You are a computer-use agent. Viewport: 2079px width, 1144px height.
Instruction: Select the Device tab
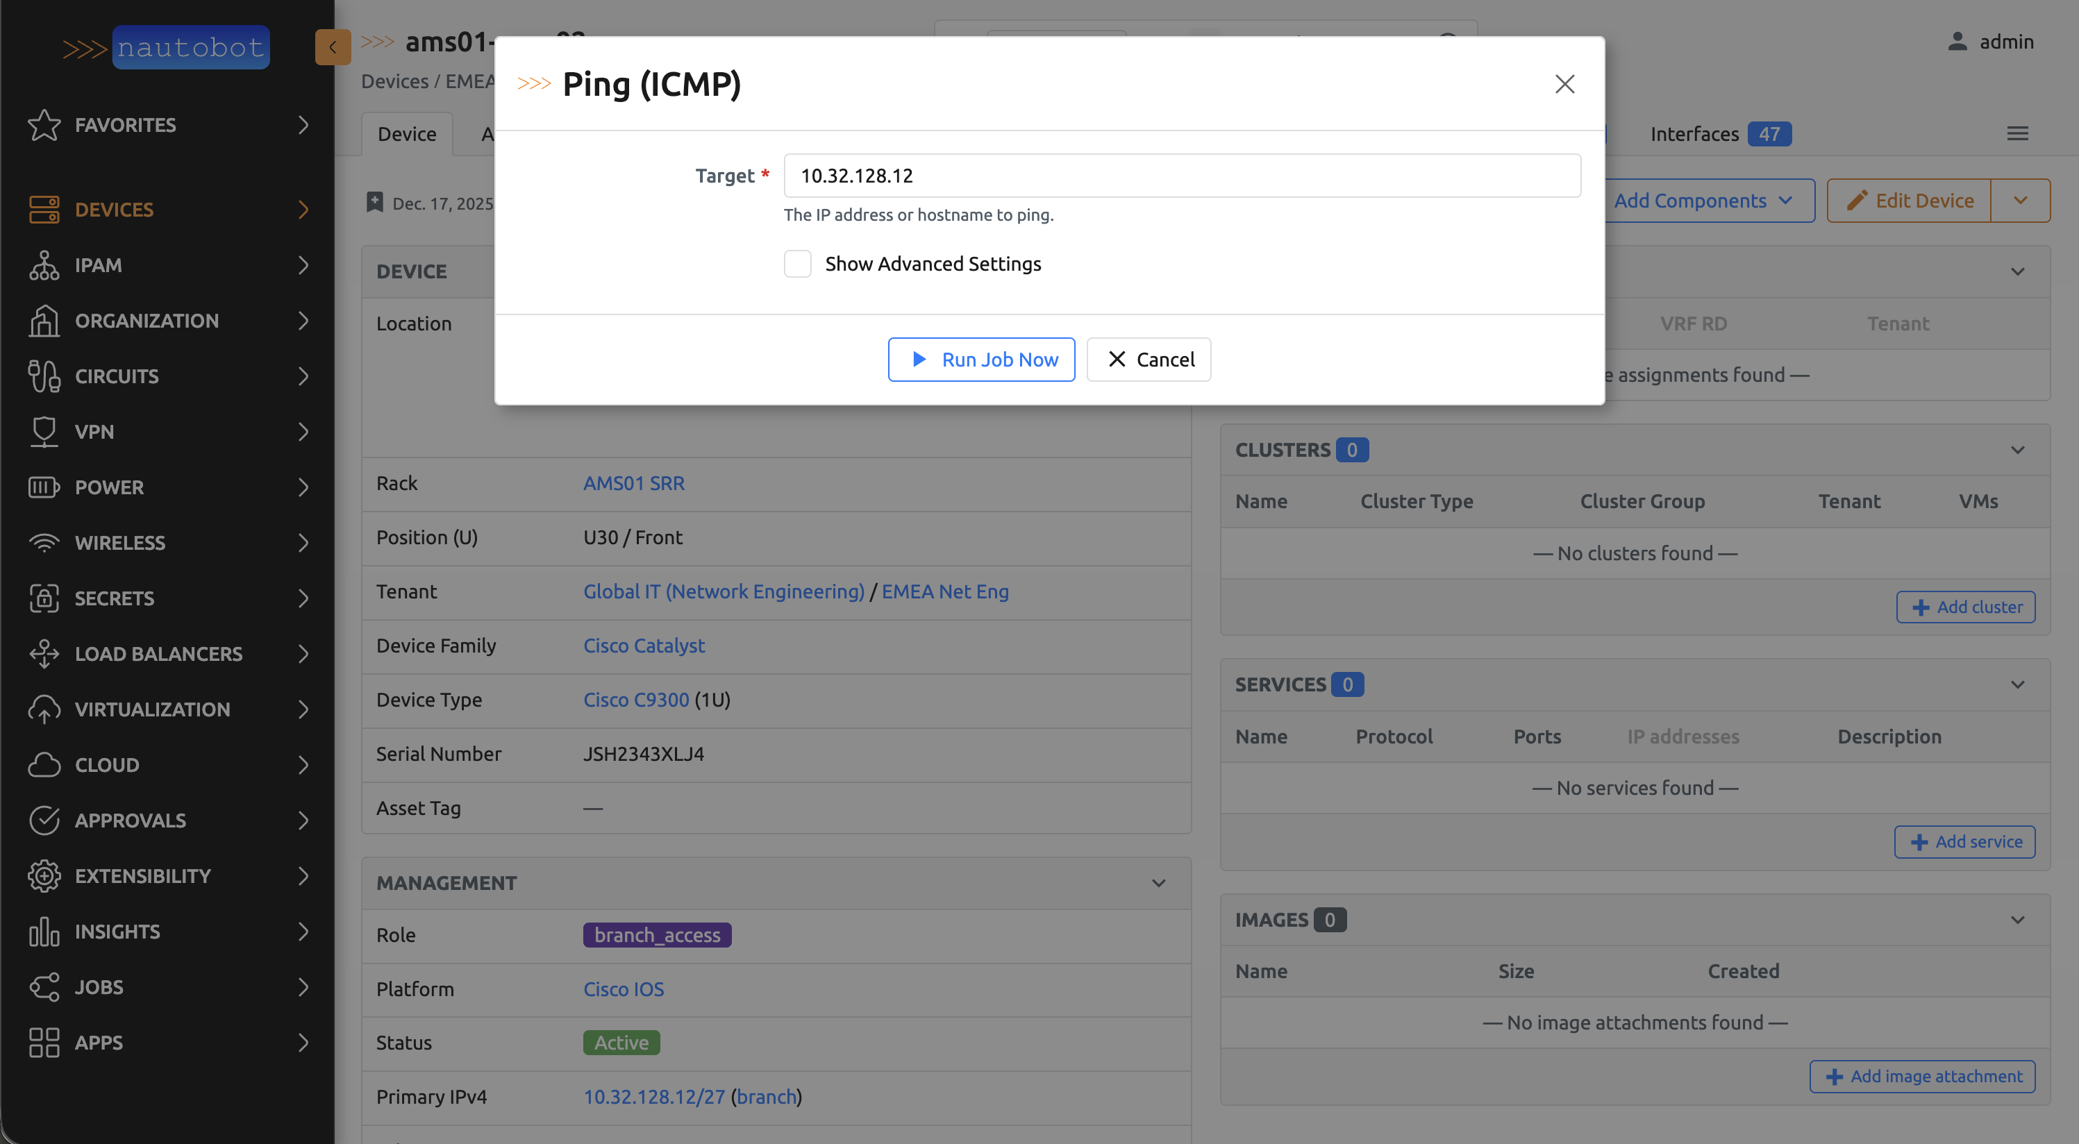pos(407,134)
